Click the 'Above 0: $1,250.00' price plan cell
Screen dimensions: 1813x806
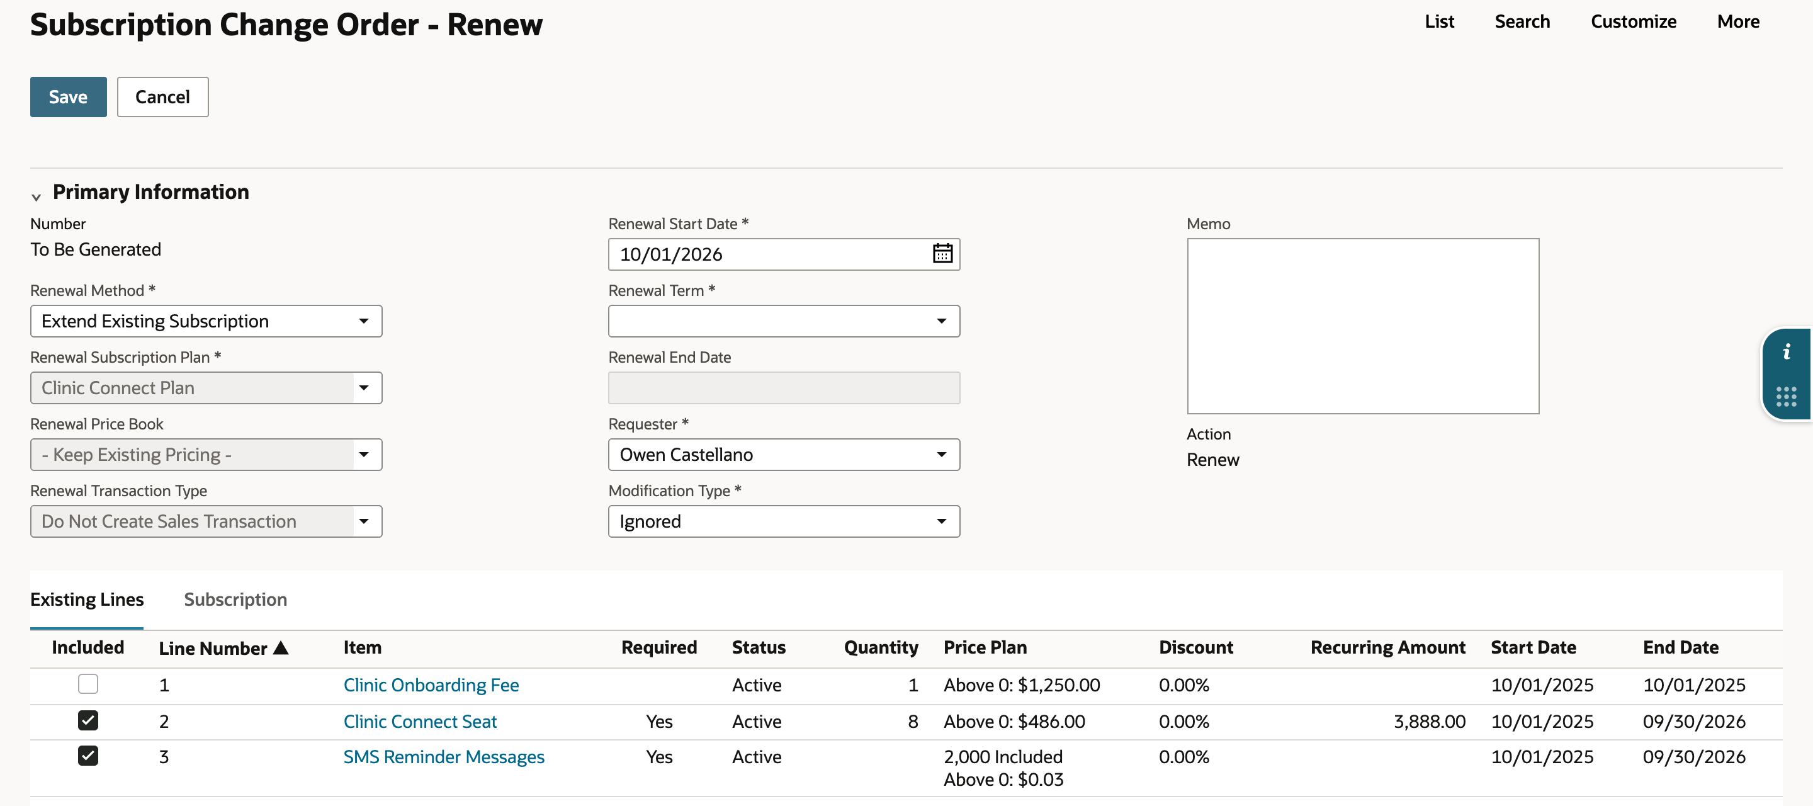click(1021, 685)
